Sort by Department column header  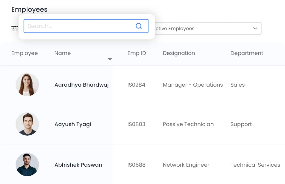point(247,53)
